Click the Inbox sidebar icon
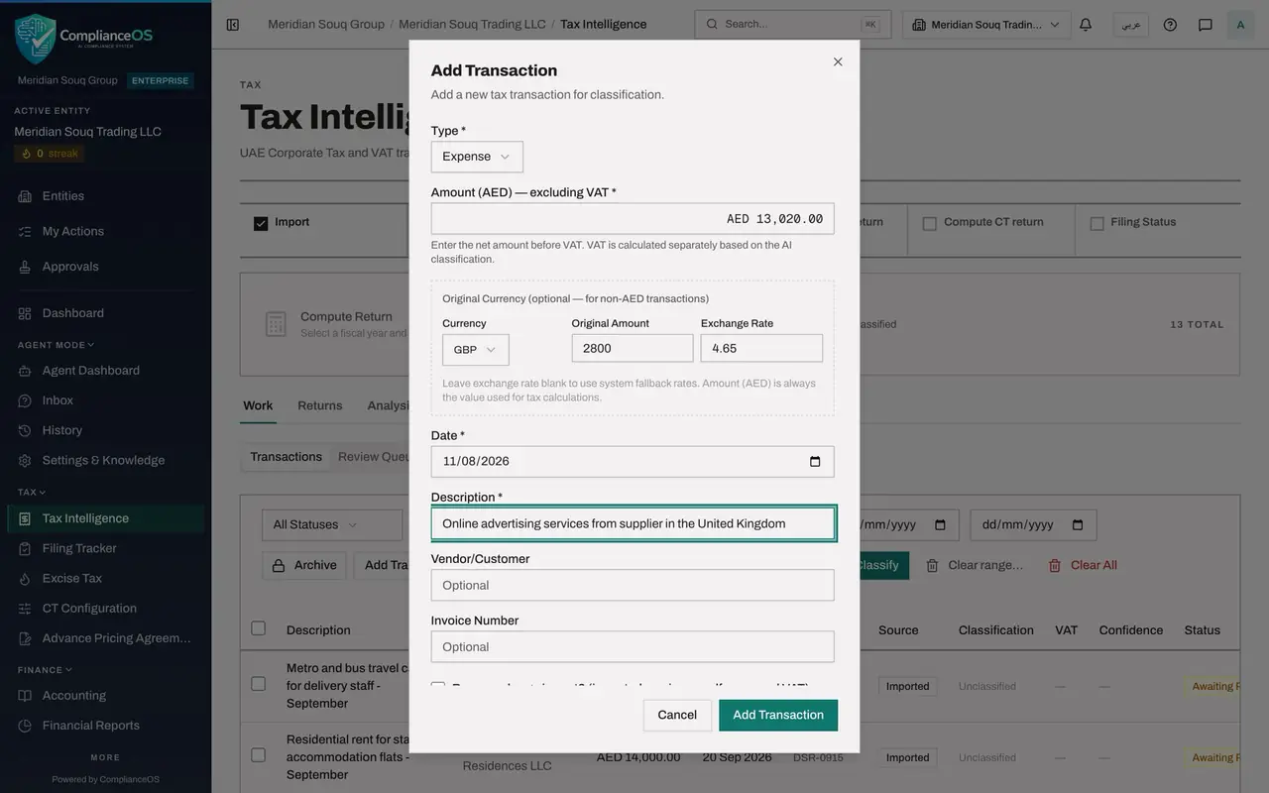 point(25,400)
